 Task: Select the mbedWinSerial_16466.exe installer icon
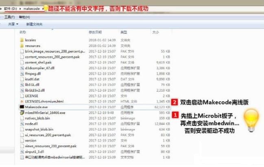pos(22,113)
